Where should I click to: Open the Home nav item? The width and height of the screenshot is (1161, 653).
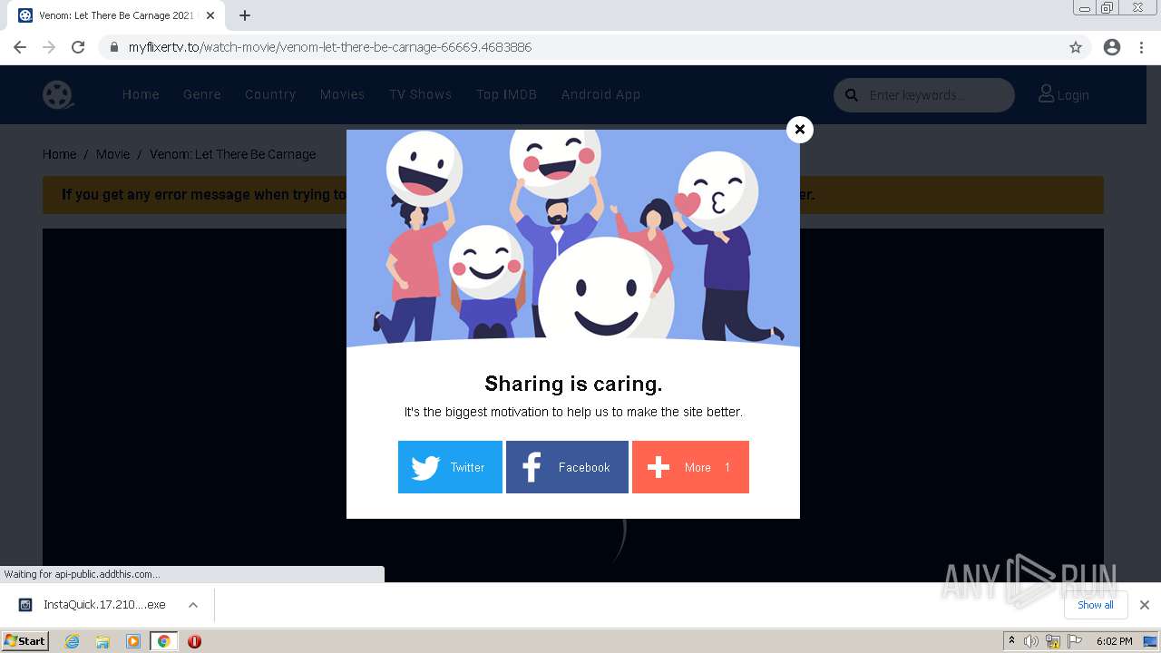(141, 94)
